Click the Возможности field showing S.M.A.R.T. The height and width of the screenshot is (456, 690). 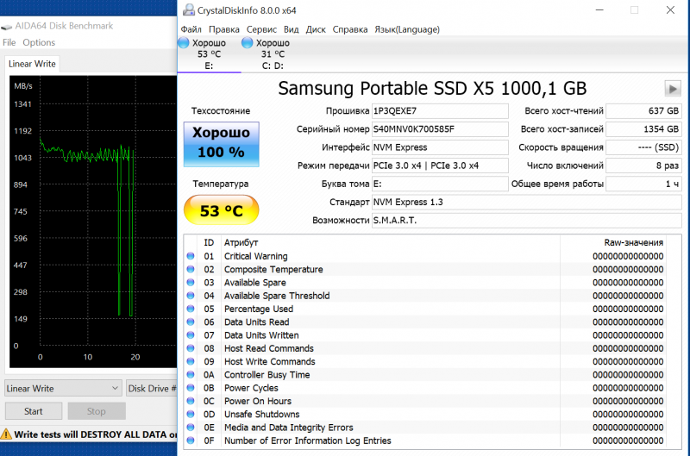point(527,221)
